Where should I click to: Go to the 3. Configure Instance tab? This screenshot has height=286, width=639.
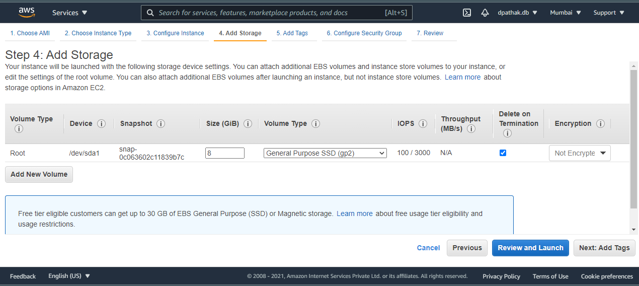click(175, 33)
